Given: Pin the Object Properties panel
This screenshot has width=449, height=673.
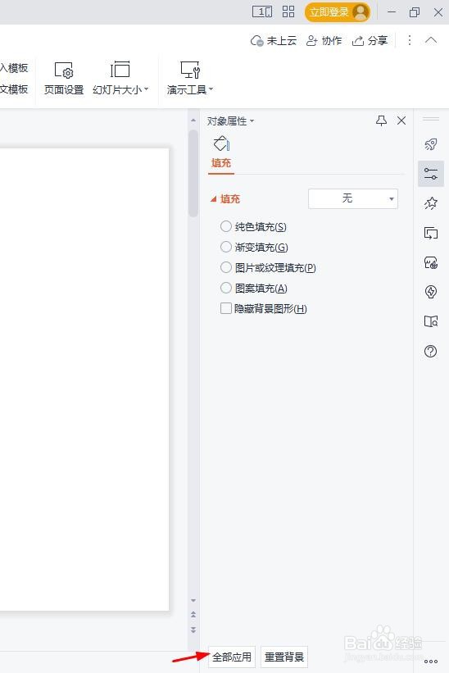Looking at the screenshot, I should (381, 121).
